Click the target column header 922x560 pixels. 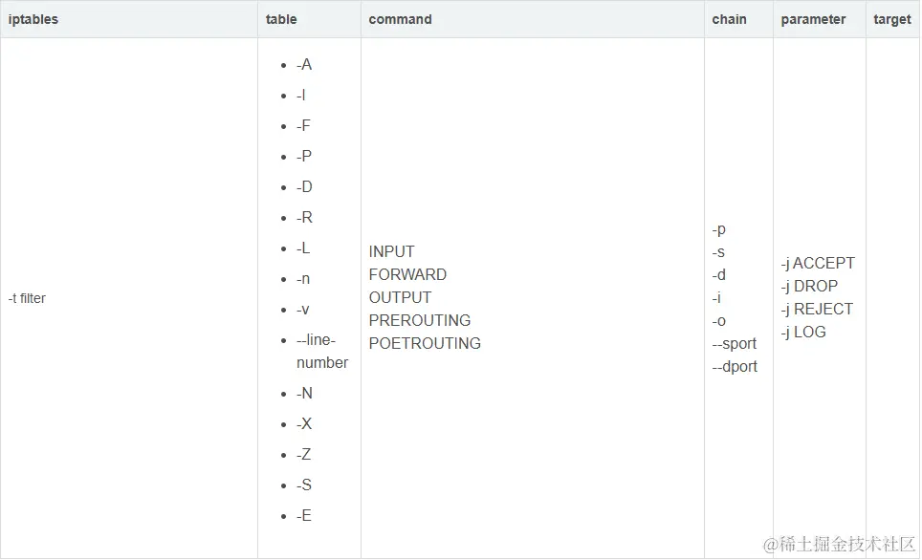[891, 19]
